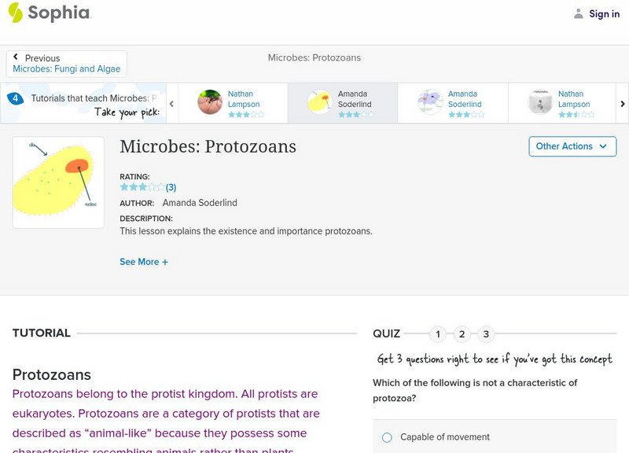Open the rating count (3) link
This screenshot has width=629, height=453.
(171, 187)
